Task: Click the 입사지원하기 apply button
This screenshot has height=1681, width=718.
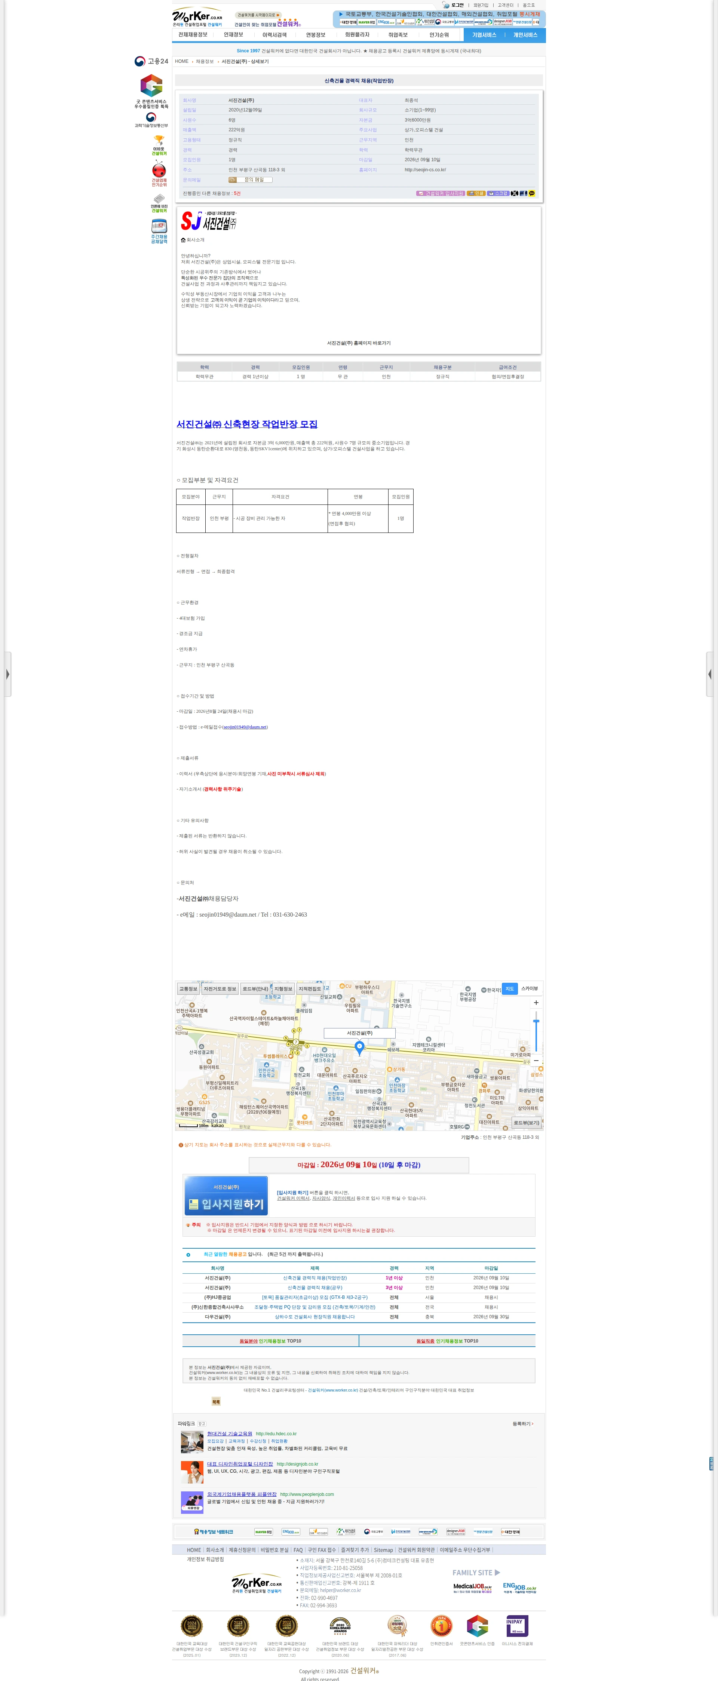Action: (x=226, y=1196)
